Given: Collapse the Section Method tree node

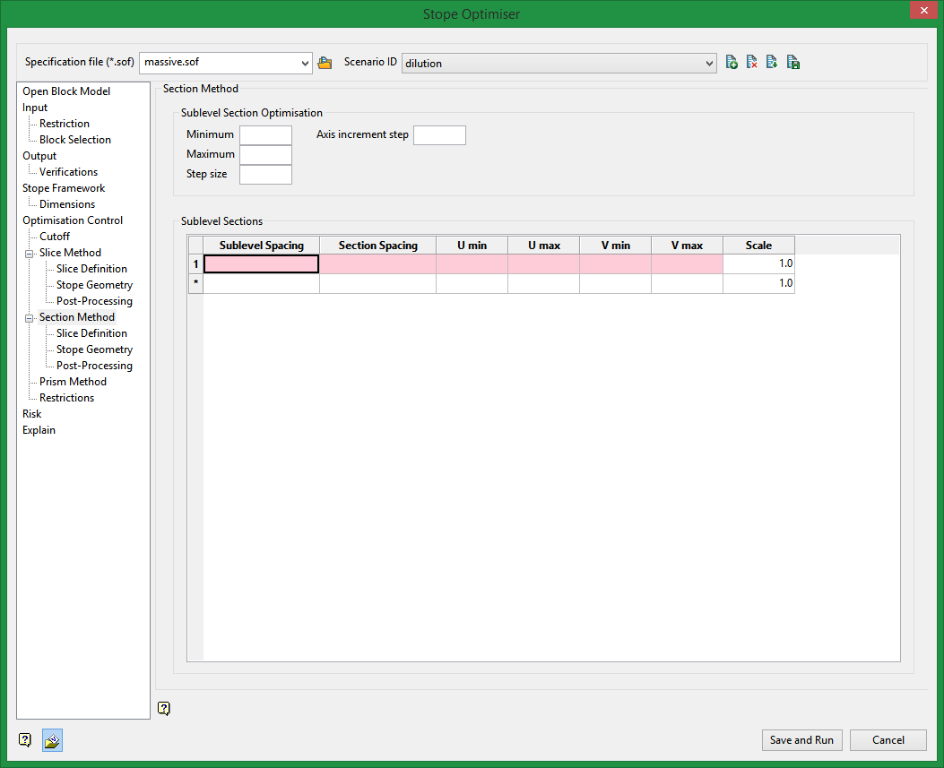Looking at the screenshot, I should pyautogui.click(x=30, y=317).
